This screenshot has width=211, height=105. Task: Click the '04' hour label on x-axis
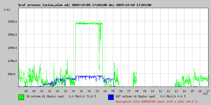pos(105,91)
